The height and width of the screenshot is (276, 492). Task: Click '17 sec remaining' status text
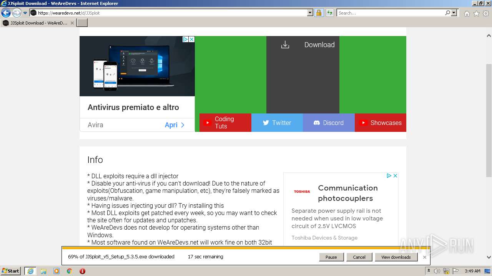[x=206, y=257]
